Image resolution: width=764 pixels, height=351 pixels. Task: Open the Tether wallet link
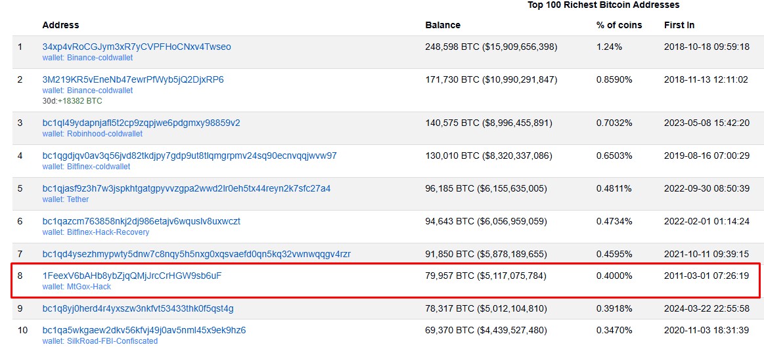[77, 199]
